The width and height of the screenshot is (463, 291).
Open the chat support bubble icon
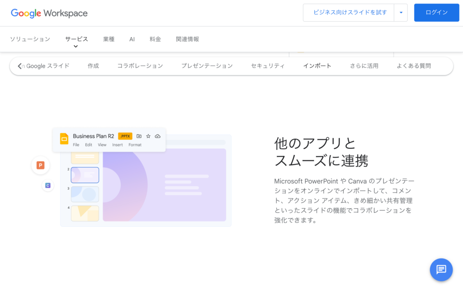tap(441, 269)
